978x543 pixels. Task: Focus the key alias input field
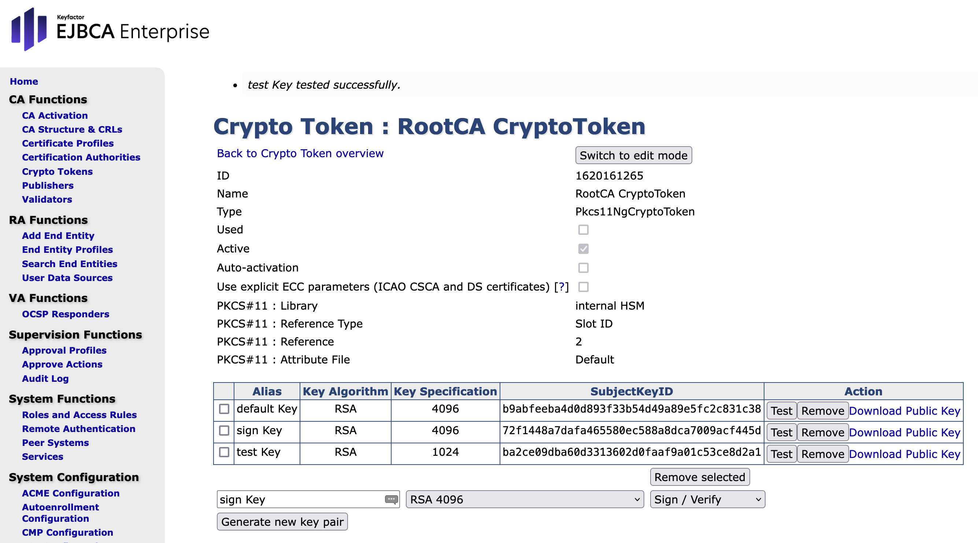click(300, 499)
